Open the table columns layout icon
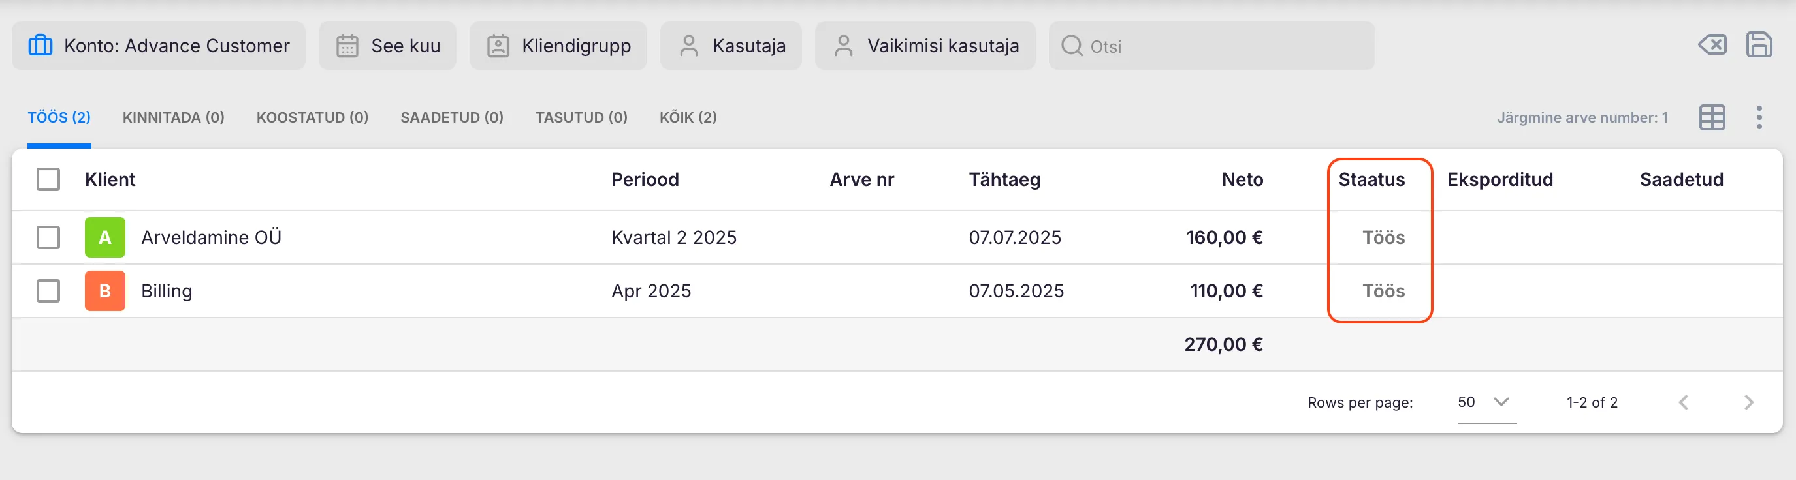Viewport: 1796px width, 480px height. [1712, 117]
